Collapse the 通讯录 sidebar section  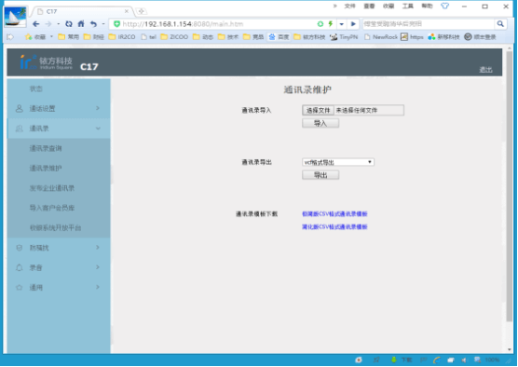[x=59, y=129]
